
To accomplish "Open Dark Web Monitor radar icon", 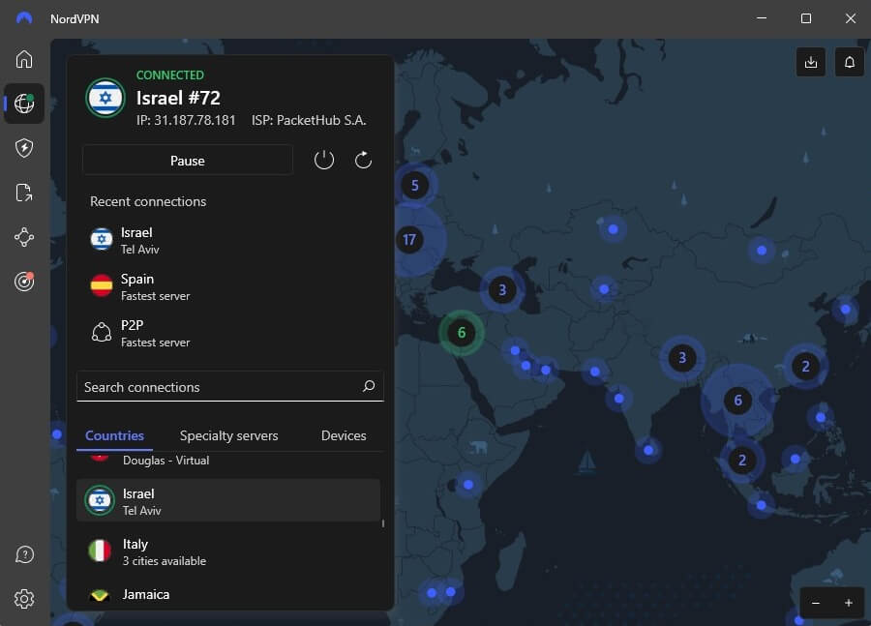I will tap(24, 282).
